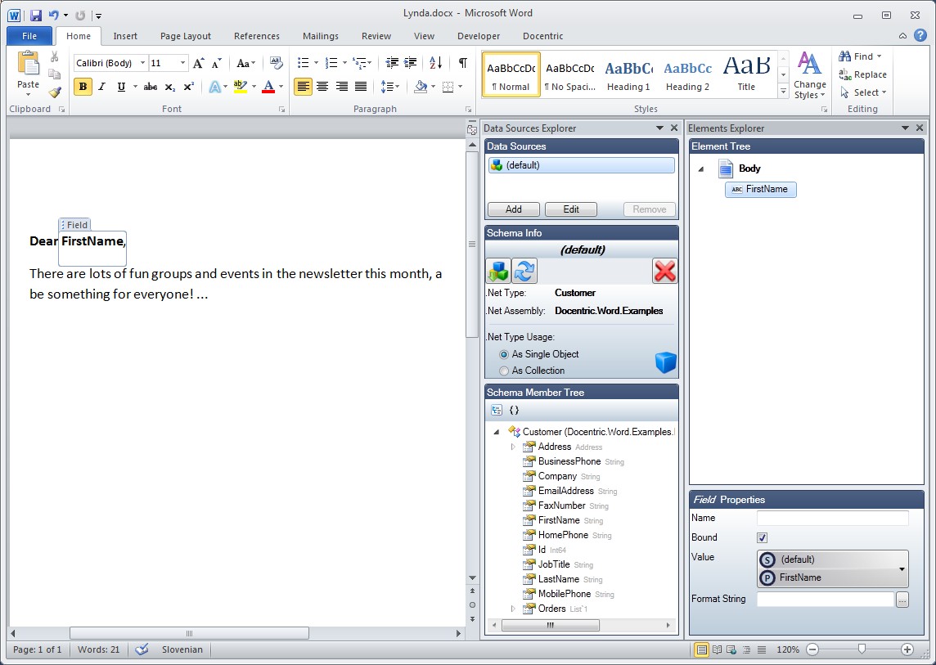Image resolution: width=936 pixels, height=665 pixels.
Task: Center align the text
Action: pos(322,87)
